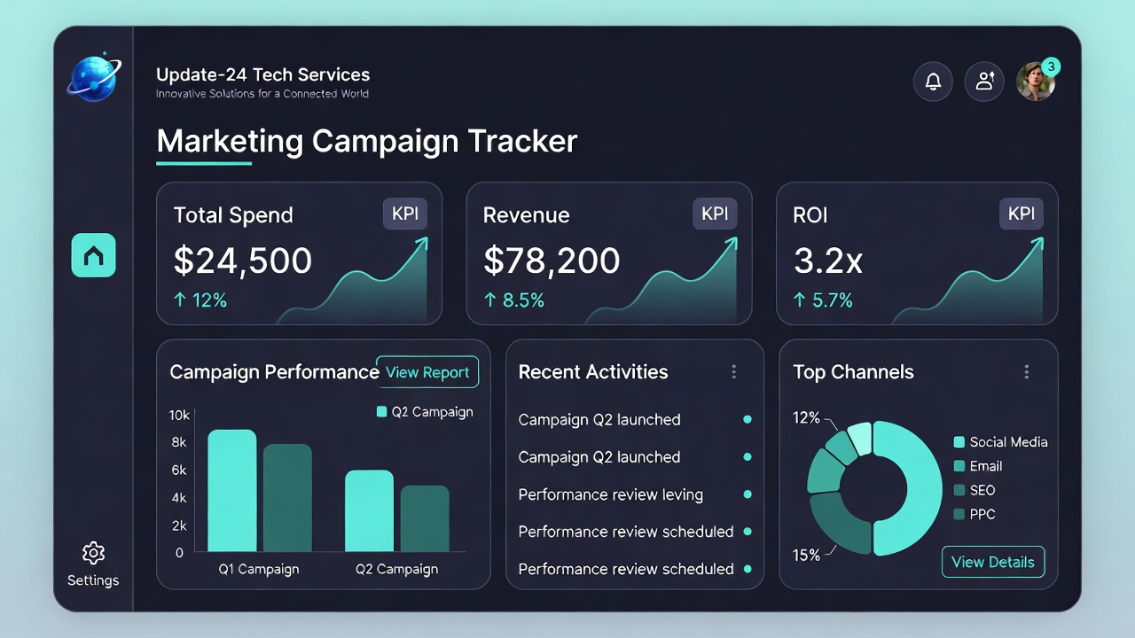
Task: Click the KPI badge on the ROI card
Action: point(1021,213)
